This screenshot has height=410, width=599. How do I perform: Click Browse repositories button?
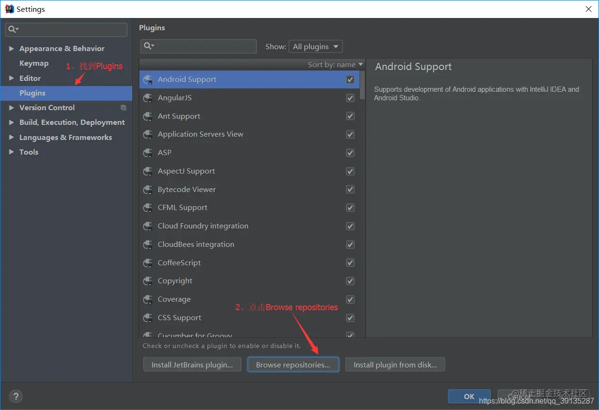coord(293,365)
